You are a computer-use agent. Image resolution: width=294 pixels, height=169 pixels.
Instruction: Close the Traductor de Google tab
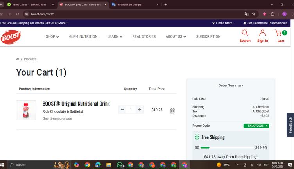pyautogui.click(x=158, y=5)
